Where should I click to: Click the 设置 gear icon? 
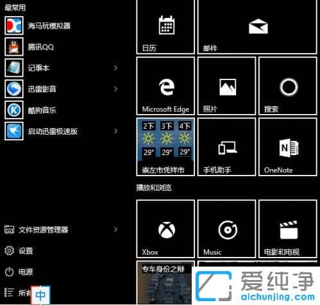9,251
